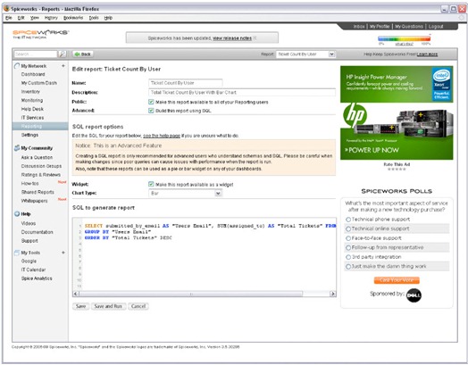
Task: Click the search input field
Action: pos(36,54)
